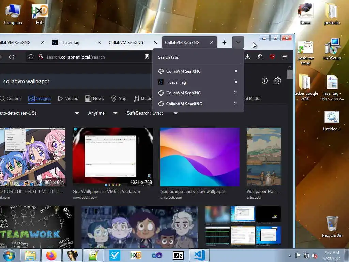
Task: Toggle reader view in the address bar
Action: pyautogui.click(x=147, y=57)
